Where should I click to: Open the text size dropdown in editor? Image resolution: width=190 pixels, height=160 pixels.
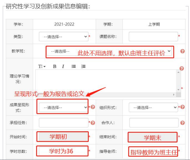[42, 66]
